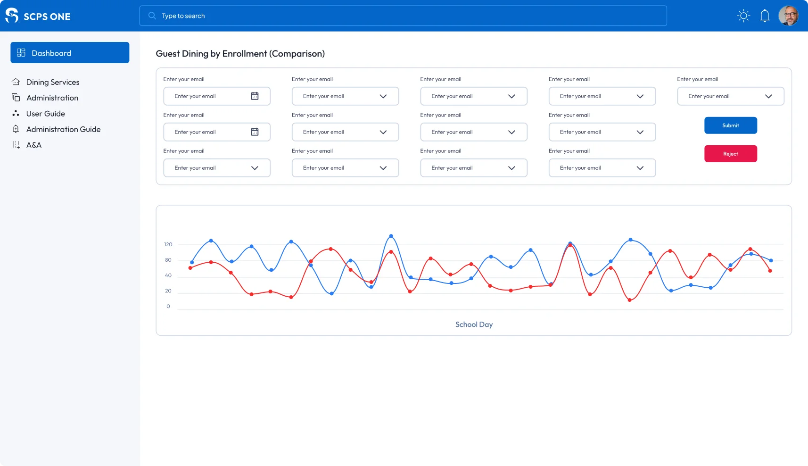Click the Administration Guide bell icon

pos(16,129)
